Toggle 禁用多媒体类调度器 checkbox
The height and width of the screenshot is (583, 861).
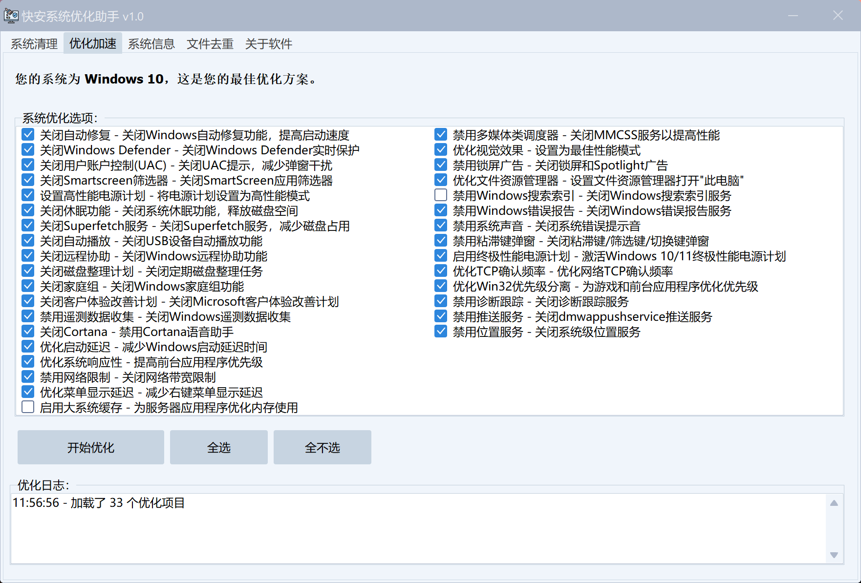[x=441, y=135]
